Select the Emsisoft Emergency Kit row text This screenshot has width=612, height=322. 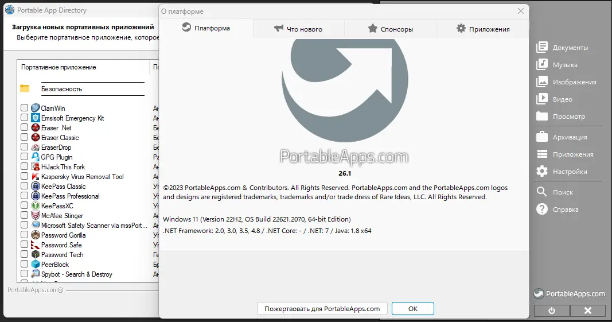point(73,118)
